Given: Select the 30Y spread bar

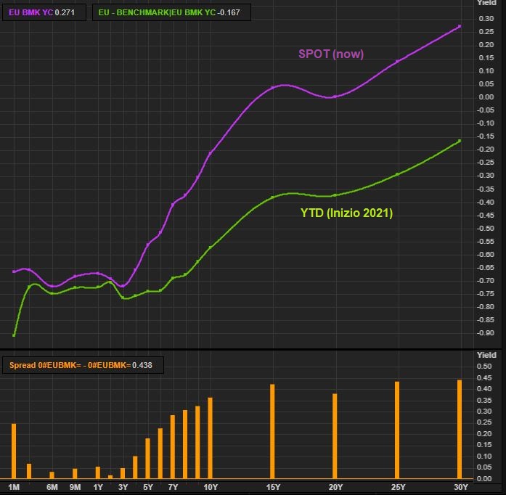Looking at the screenshot, I should click(x=460, y=429).
